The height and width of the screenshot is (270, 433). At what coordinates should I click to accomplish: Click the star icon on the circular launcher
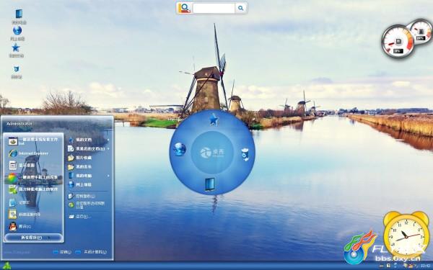point(214,120)
